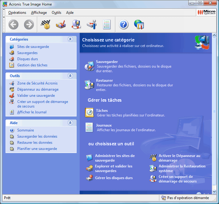
Task: Click the Afficher le Journal sidebar icon
Action: click(12, 112)
